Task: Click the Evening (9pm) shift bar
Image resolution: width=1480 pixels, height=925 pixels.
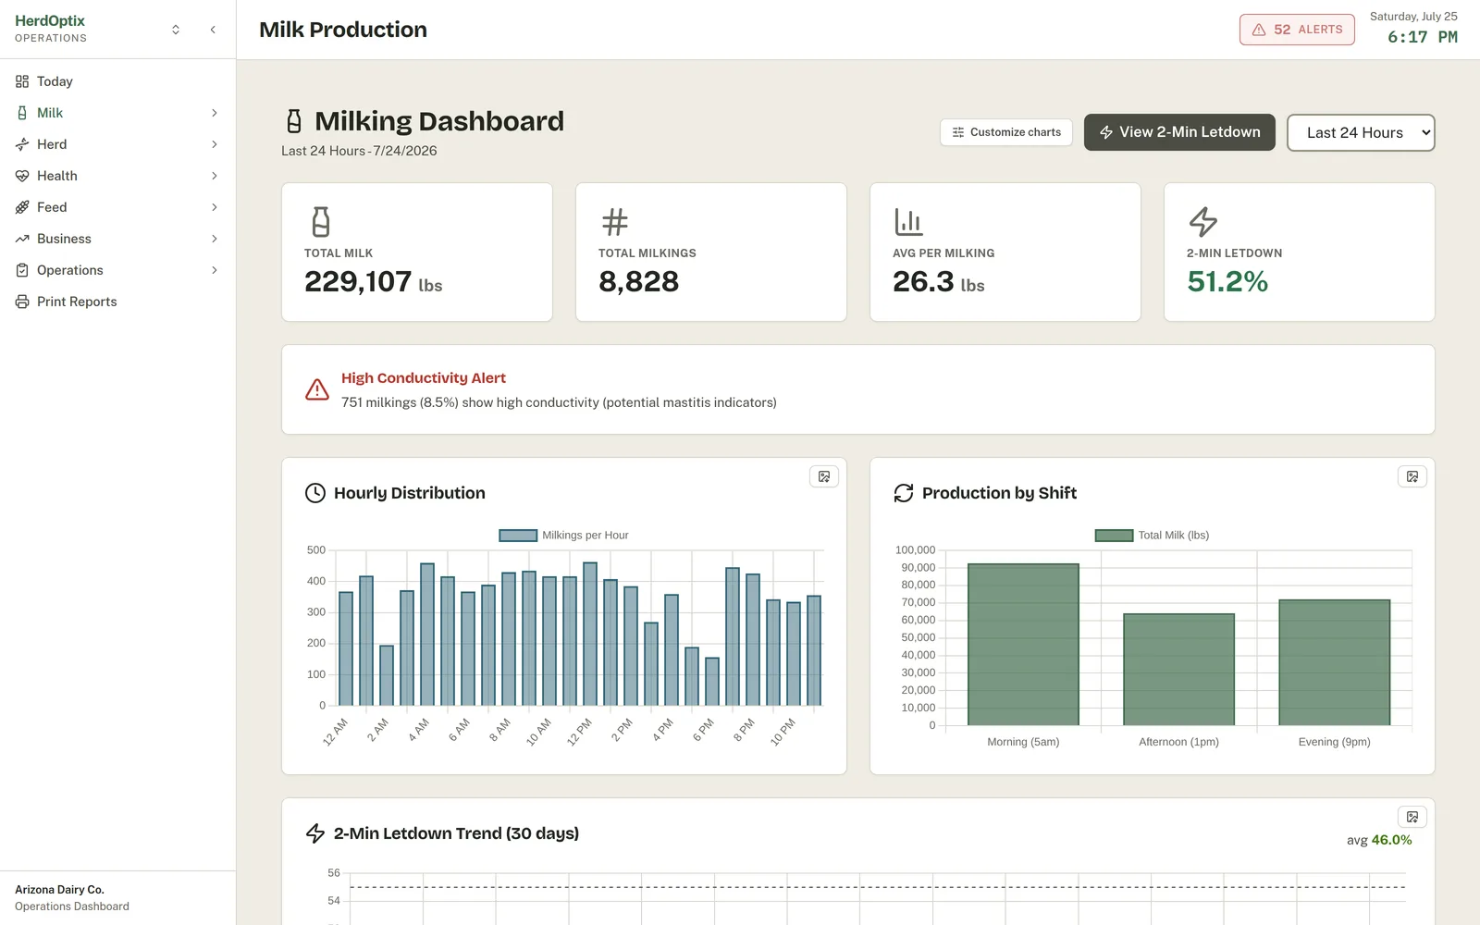Action: [x=1334, y=663]
